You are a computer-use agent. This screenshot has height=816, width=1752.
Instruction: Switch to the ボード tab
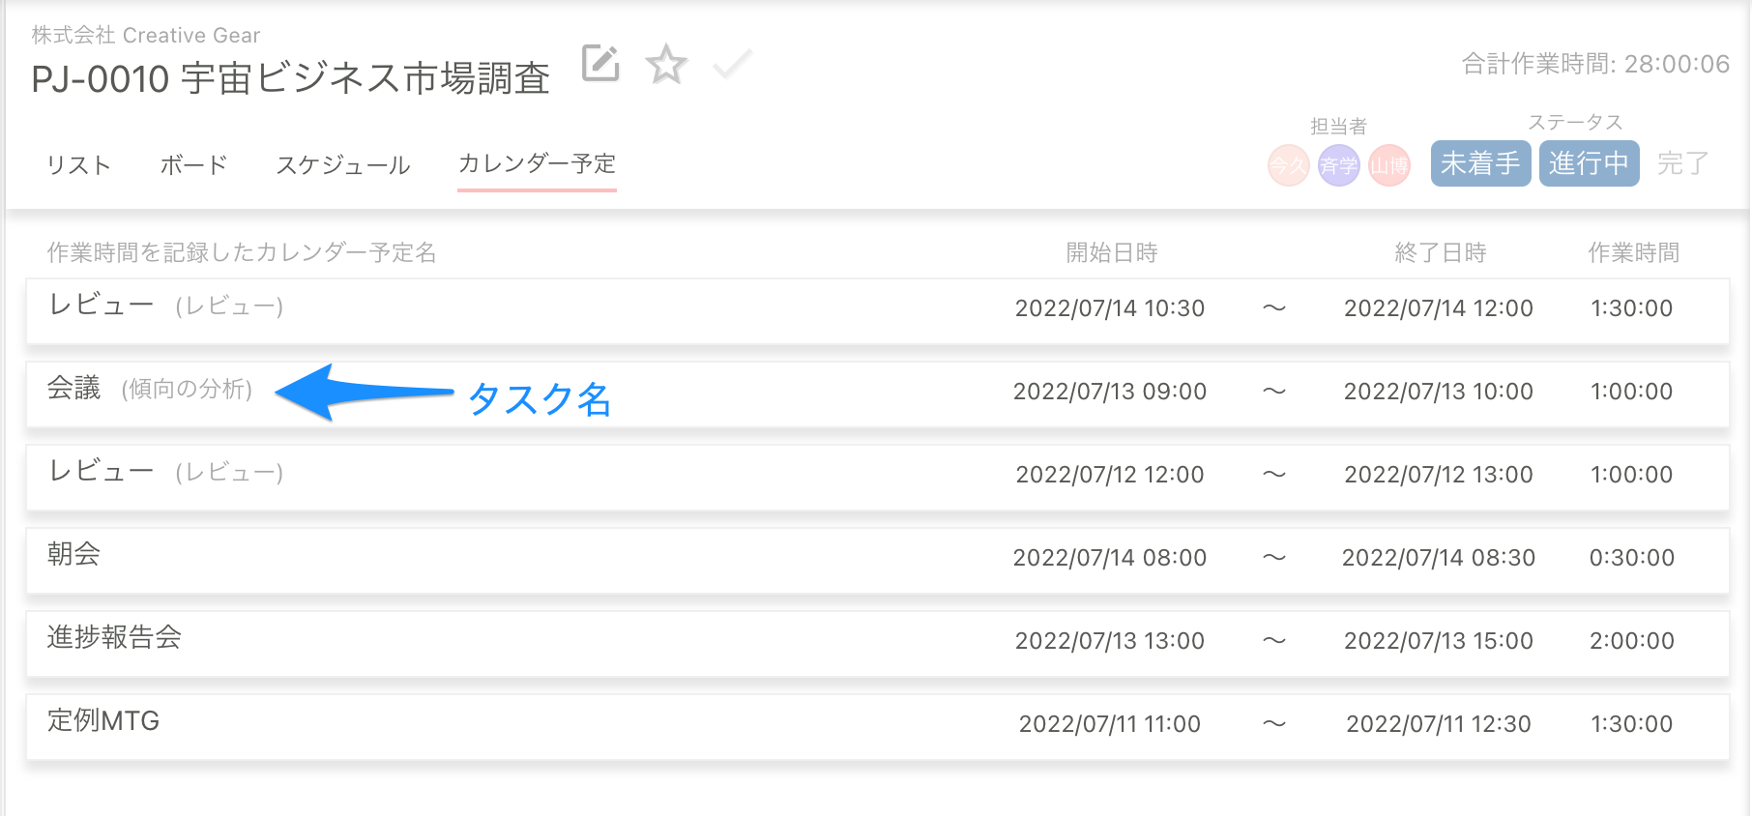click(x=192, y=164)
